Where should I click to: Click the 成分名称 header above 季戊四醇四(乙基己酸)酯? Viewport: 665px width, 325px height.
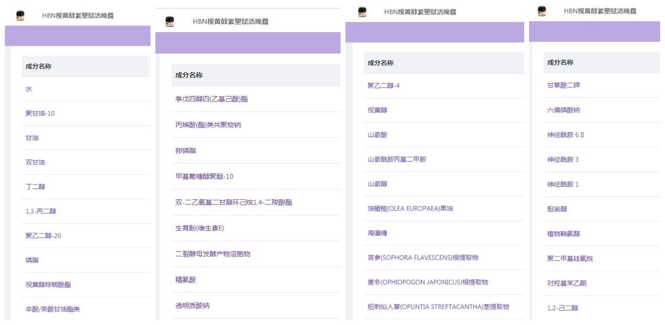[189, 75]
